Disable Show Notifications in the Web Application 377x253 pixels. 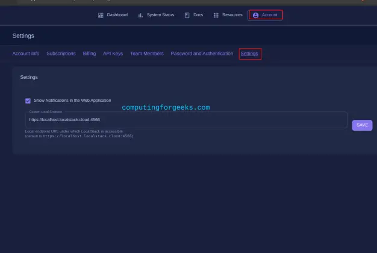tap(28, 101)
